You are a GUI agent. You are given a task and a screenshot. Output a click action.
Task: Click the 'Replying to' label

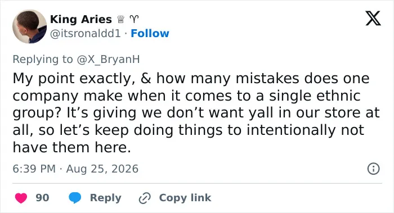(43, 60)
